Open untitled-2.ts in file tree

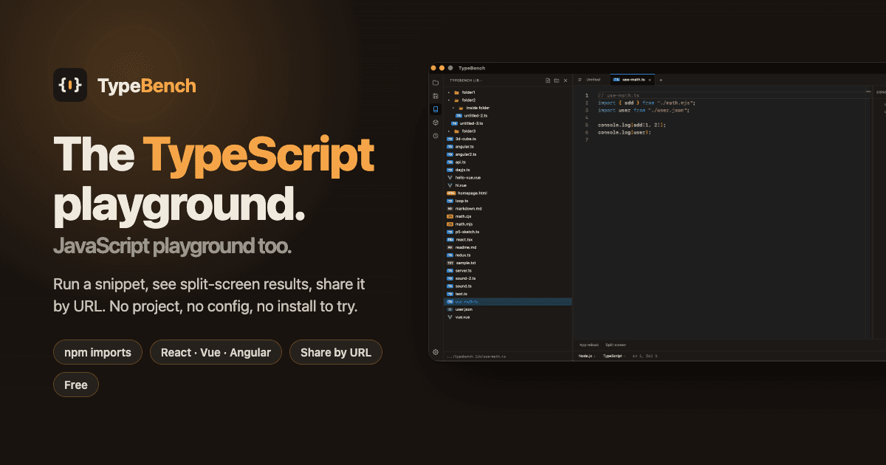click(x=471, y=115)
